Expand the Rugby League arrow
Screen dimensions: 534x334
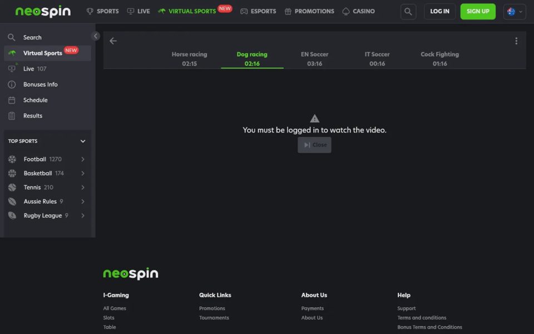pos(83,215)
